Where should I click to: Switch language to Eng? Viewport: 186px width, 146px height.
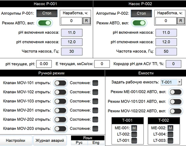pos(96,142)
